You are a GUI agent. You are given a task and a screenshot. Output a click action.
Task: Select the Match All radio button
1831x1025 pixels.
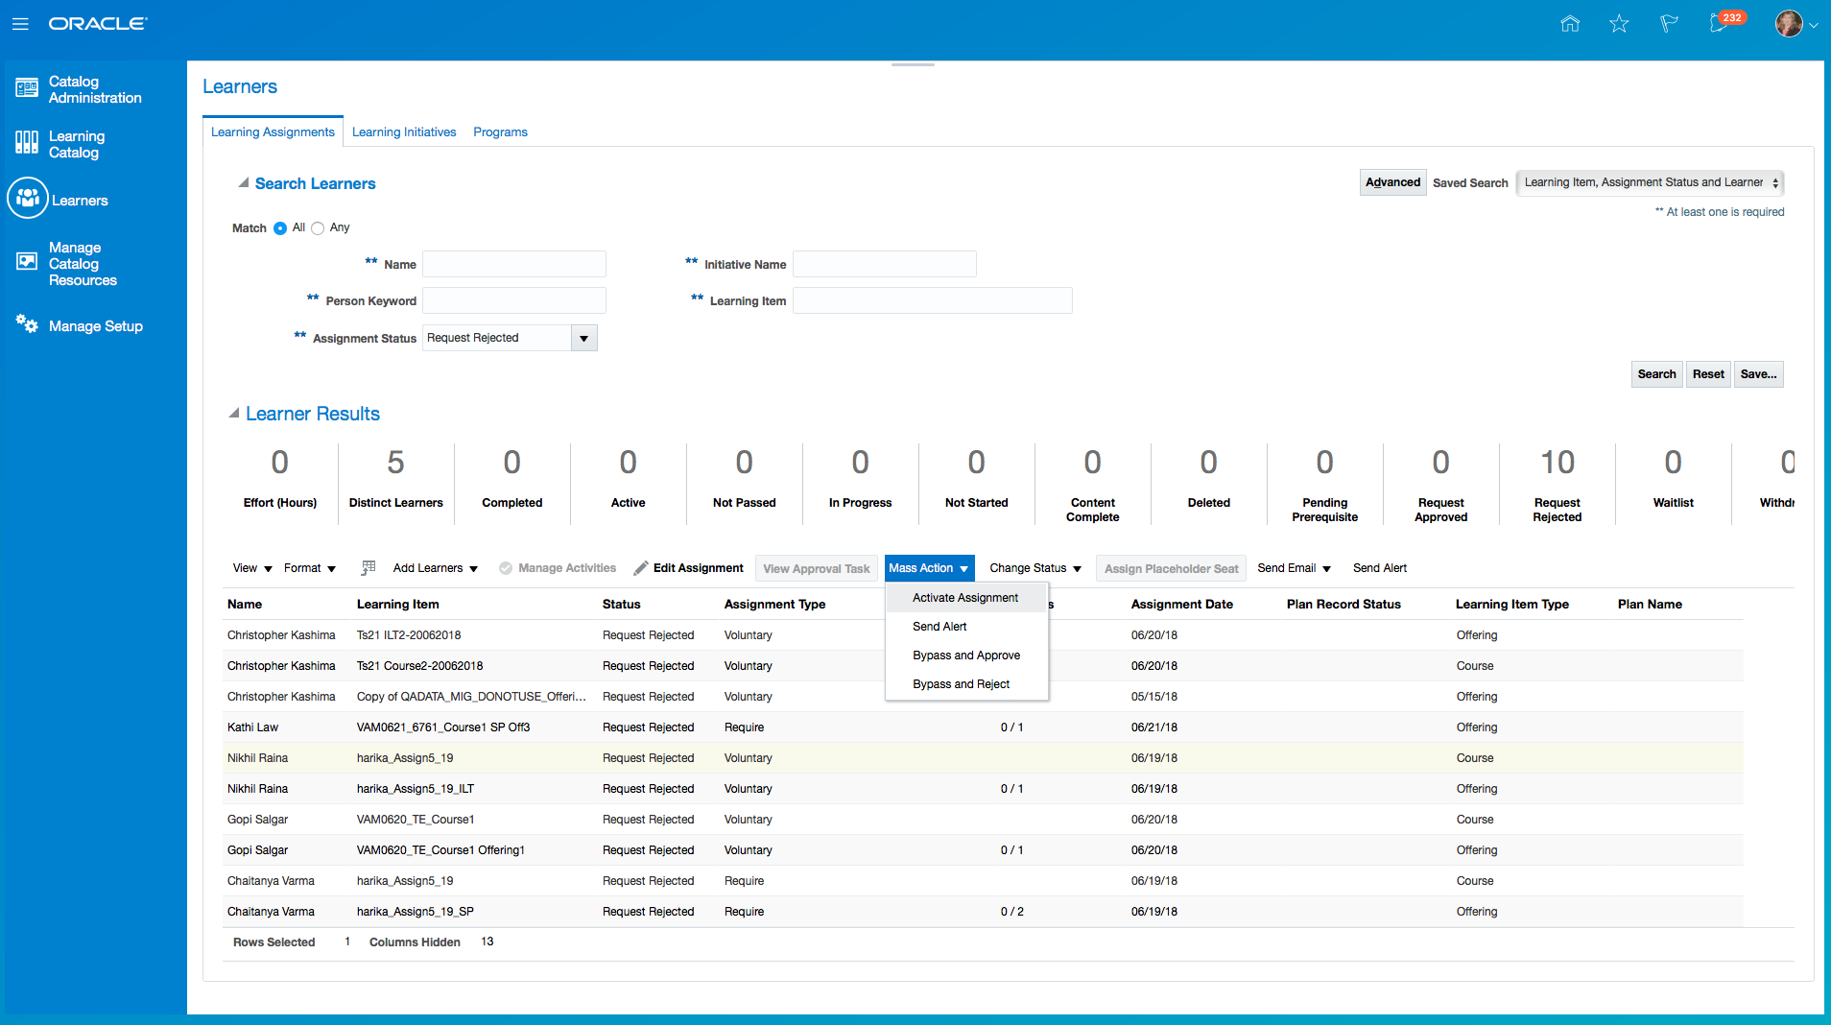pos(280,228)
